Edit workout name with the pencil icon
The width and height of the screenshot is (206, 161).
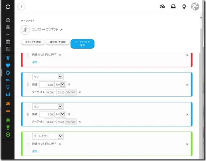point(61,30)
